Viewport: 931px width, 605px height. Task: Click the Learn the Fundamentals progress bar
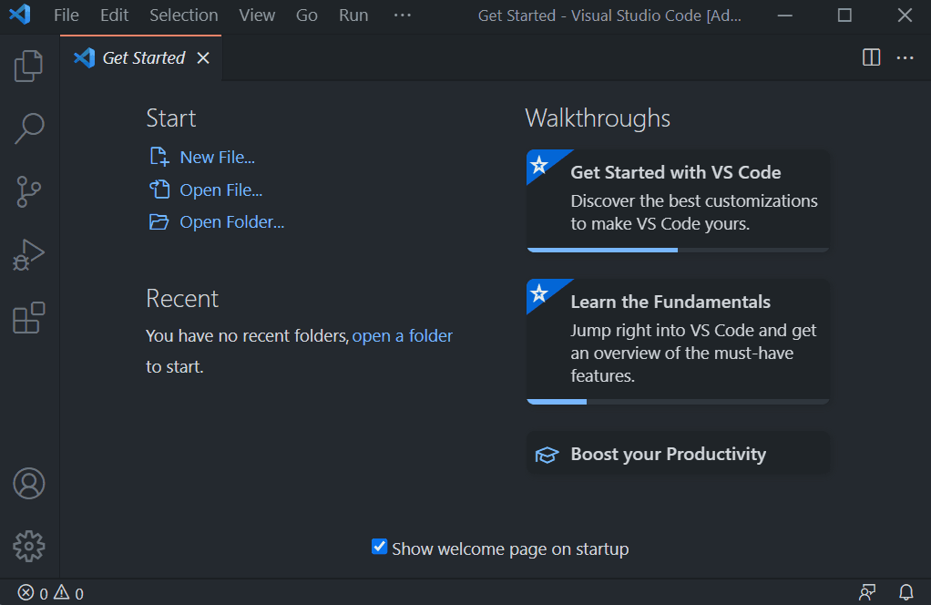pos(678,402)
